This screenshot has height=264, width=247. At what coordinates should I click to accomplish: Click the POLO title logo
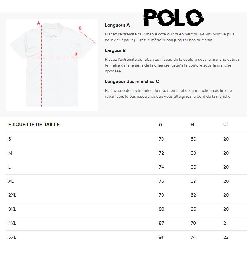[x=174, y=18]
